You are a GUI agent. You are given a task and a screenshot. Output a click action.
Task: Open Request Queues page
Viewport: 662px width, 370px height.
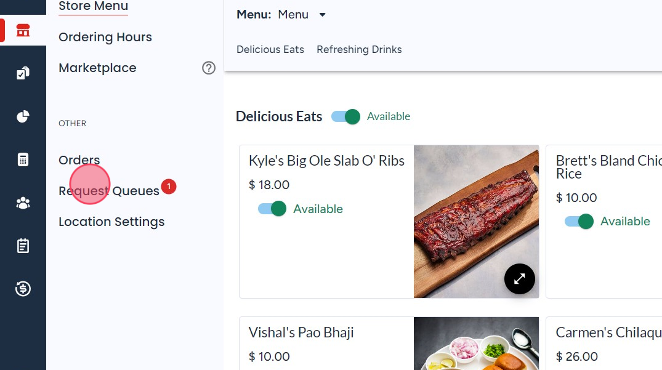click(x=109, y=191)
